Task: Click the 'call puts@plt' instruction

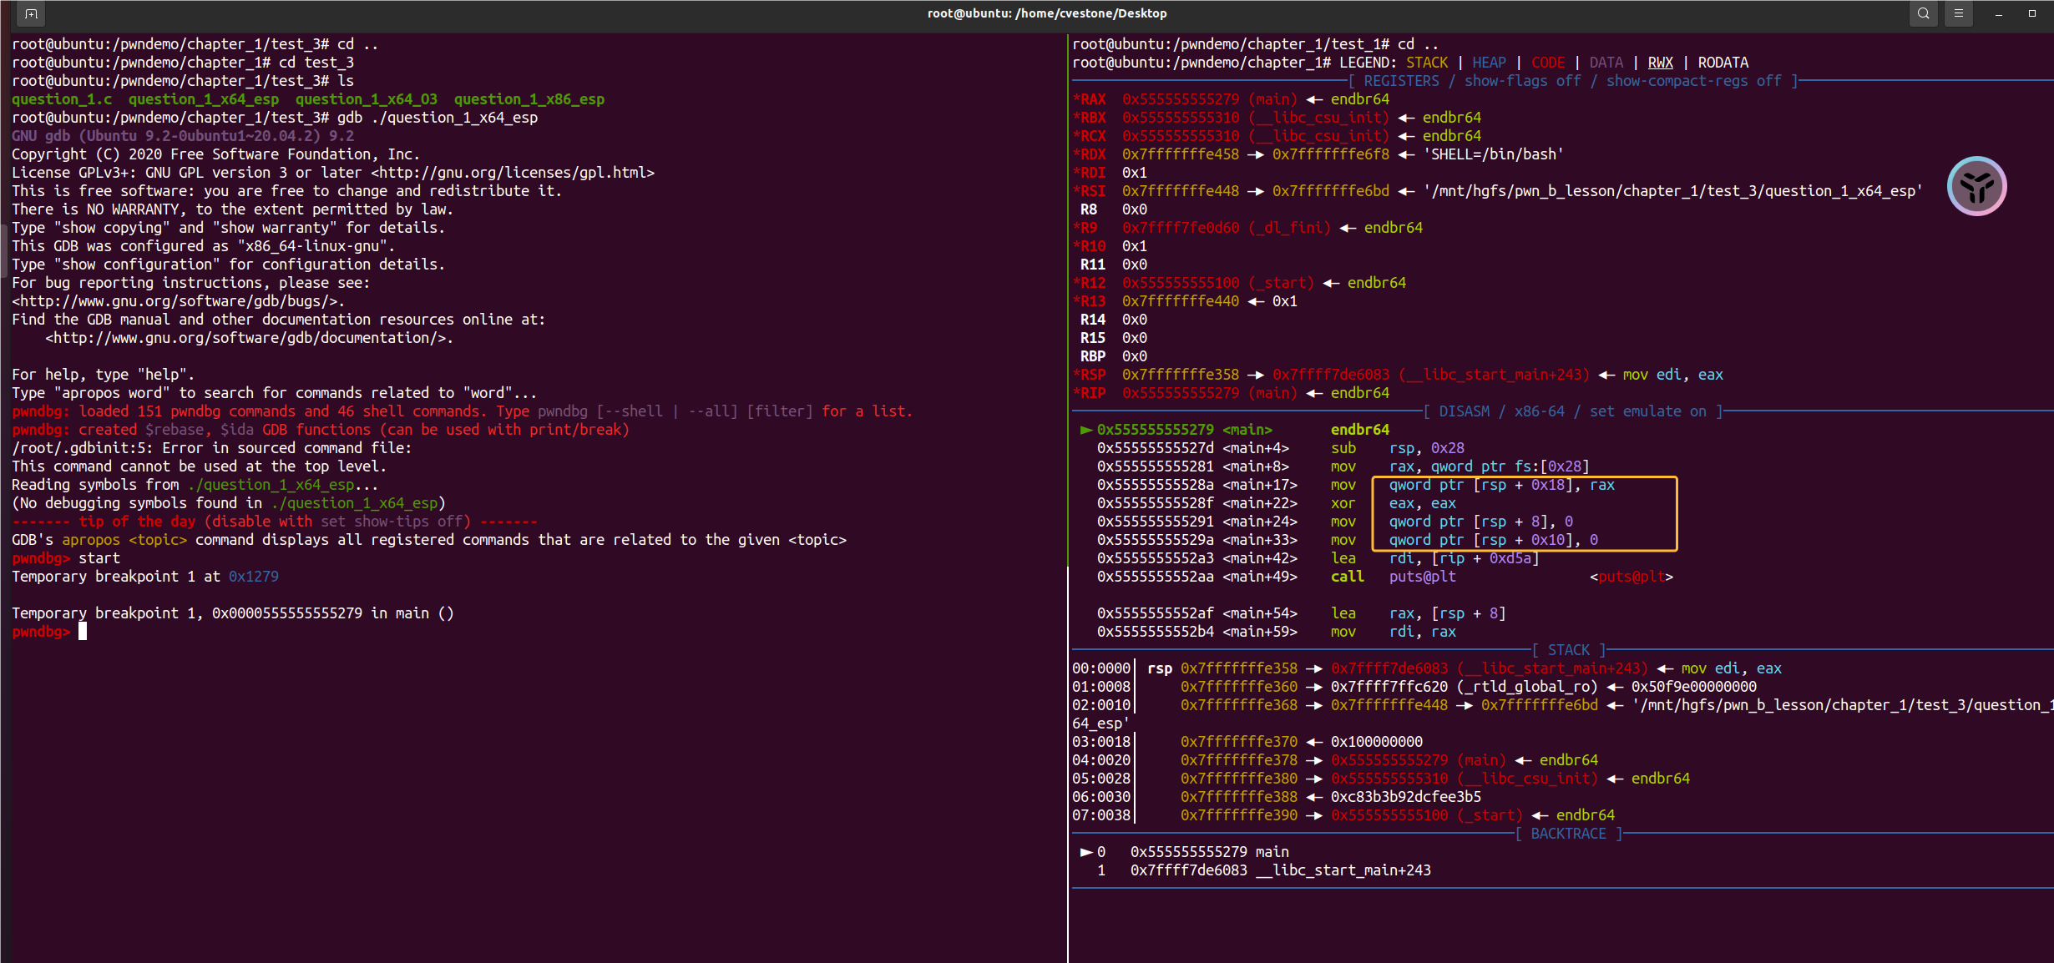Action: coord(1394,577)
